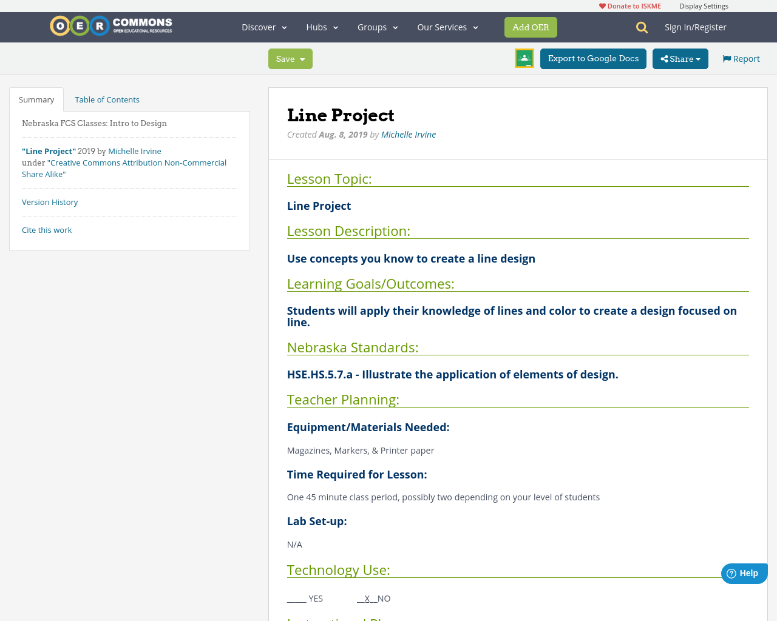View the Version History
The width and height of the screenshot is (777, 621).
tap(50, 201)
